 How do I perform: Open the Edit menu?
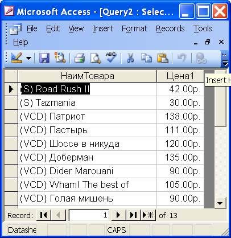[x=53, y=28]
